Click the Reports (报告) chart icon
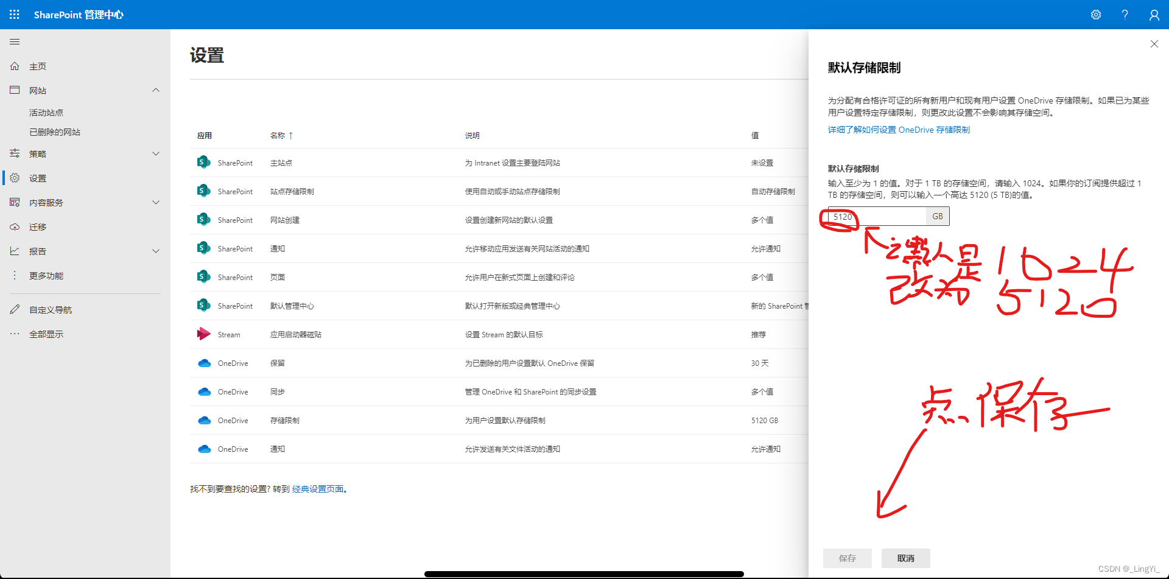 point(15,251)
